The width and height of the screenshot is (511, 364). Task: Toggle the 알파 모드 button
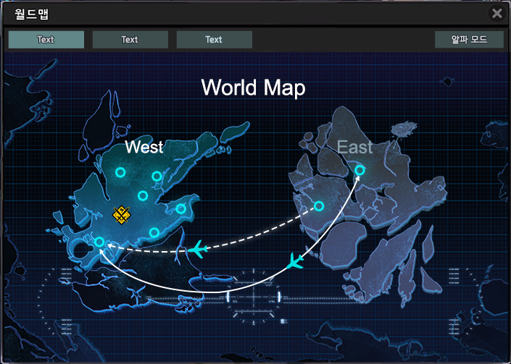[x=469, y=40]
